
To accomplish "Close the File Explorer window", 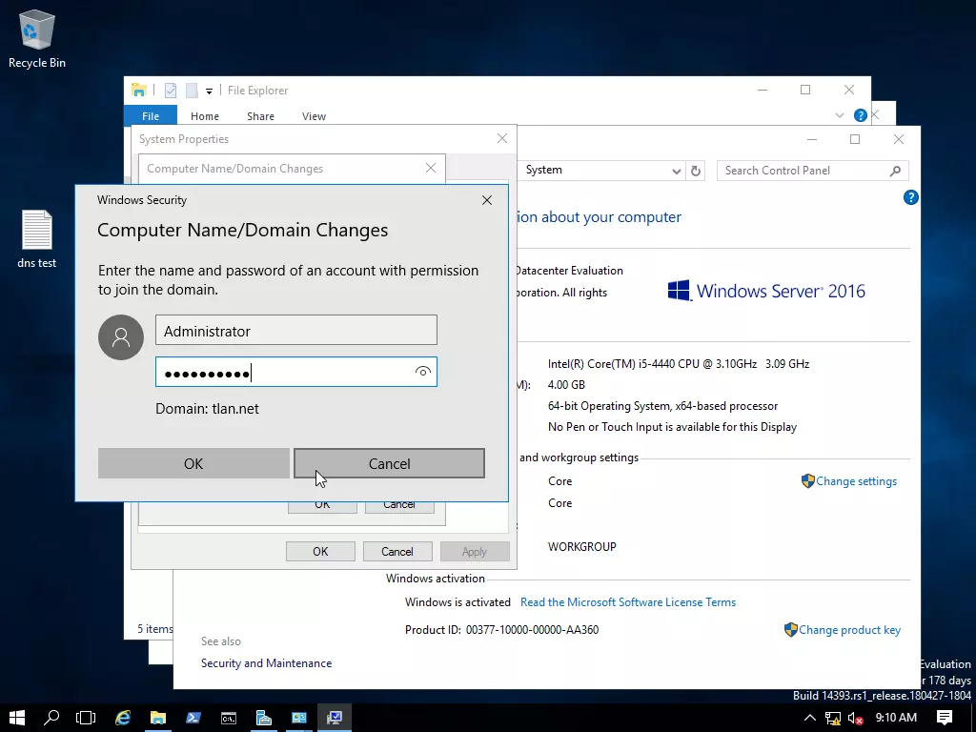I will coord(849,90).
